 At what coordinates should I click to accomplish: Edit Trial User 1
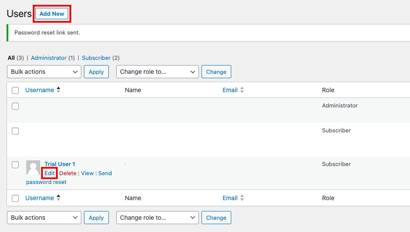pos(49,173)
